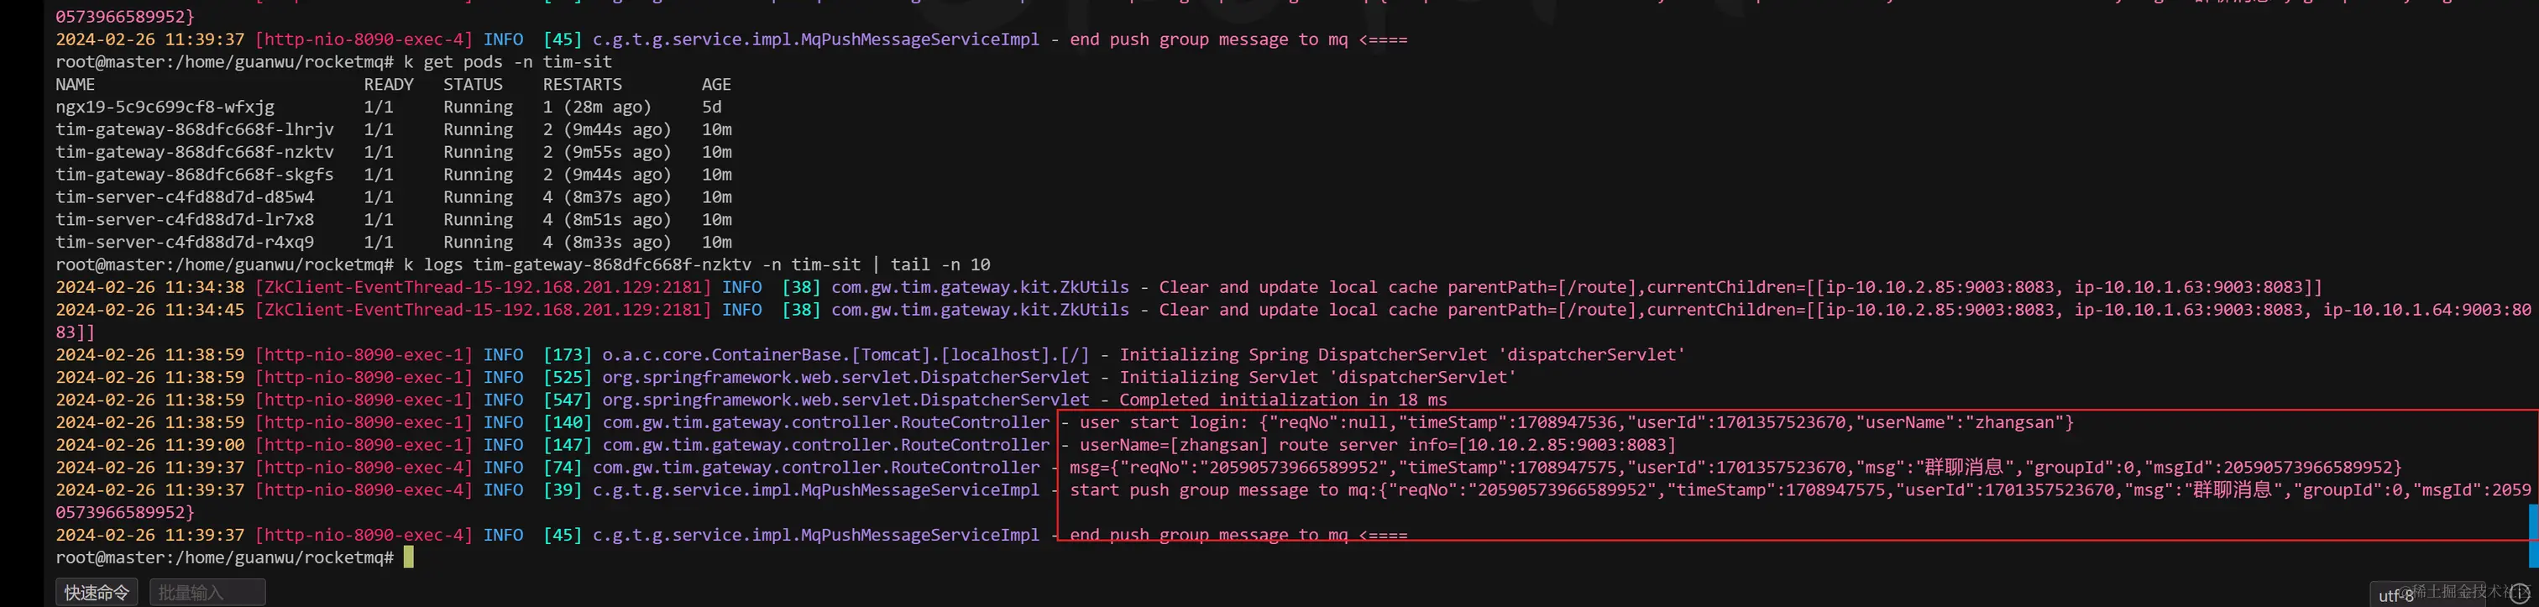Viewport: 2539px width, 607px height.
Task: Click log line number [173]
Action: (x=568, y=355)
